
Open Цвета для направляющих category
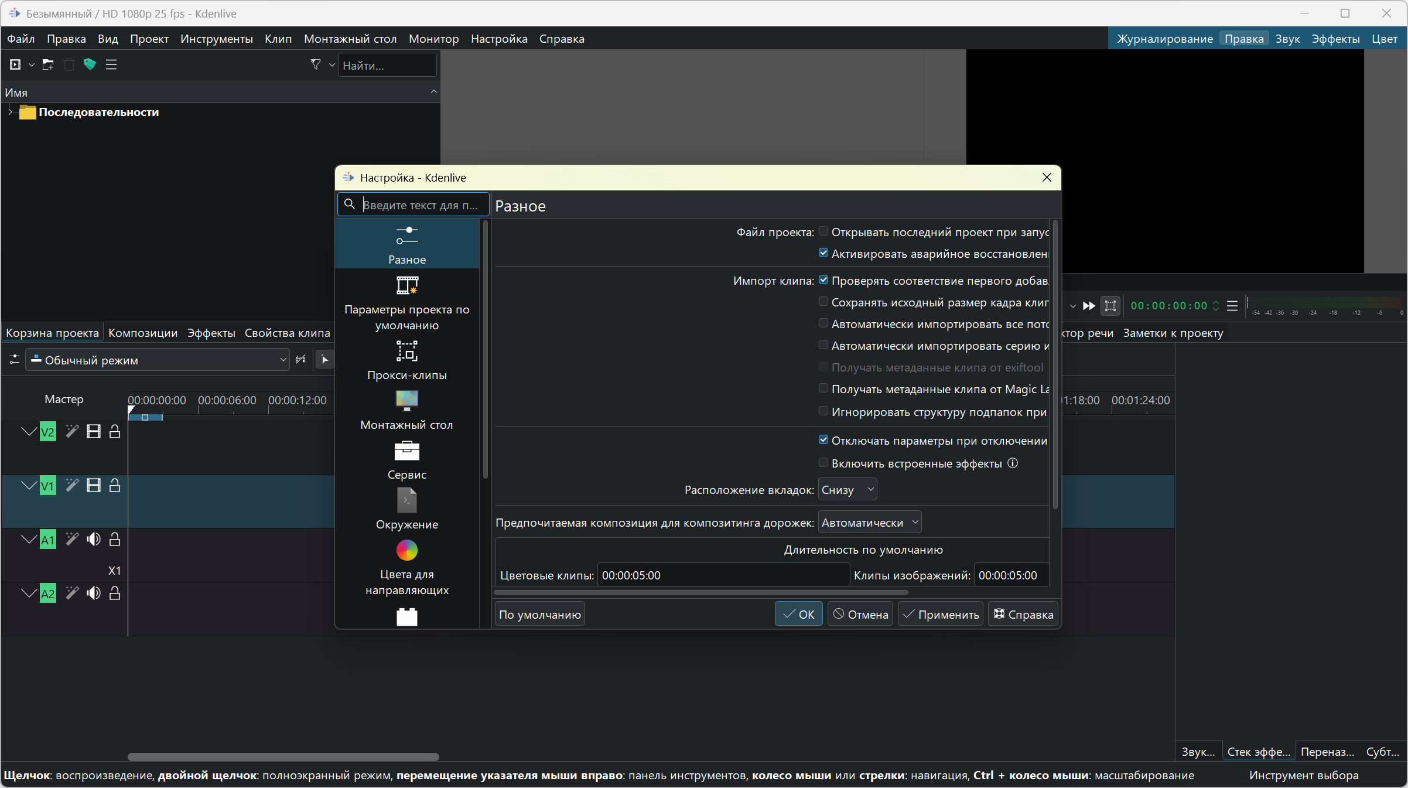tap(407, 567)
